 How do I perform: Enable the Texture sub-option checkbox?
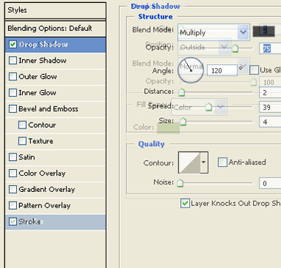click(x=22, y=141)
